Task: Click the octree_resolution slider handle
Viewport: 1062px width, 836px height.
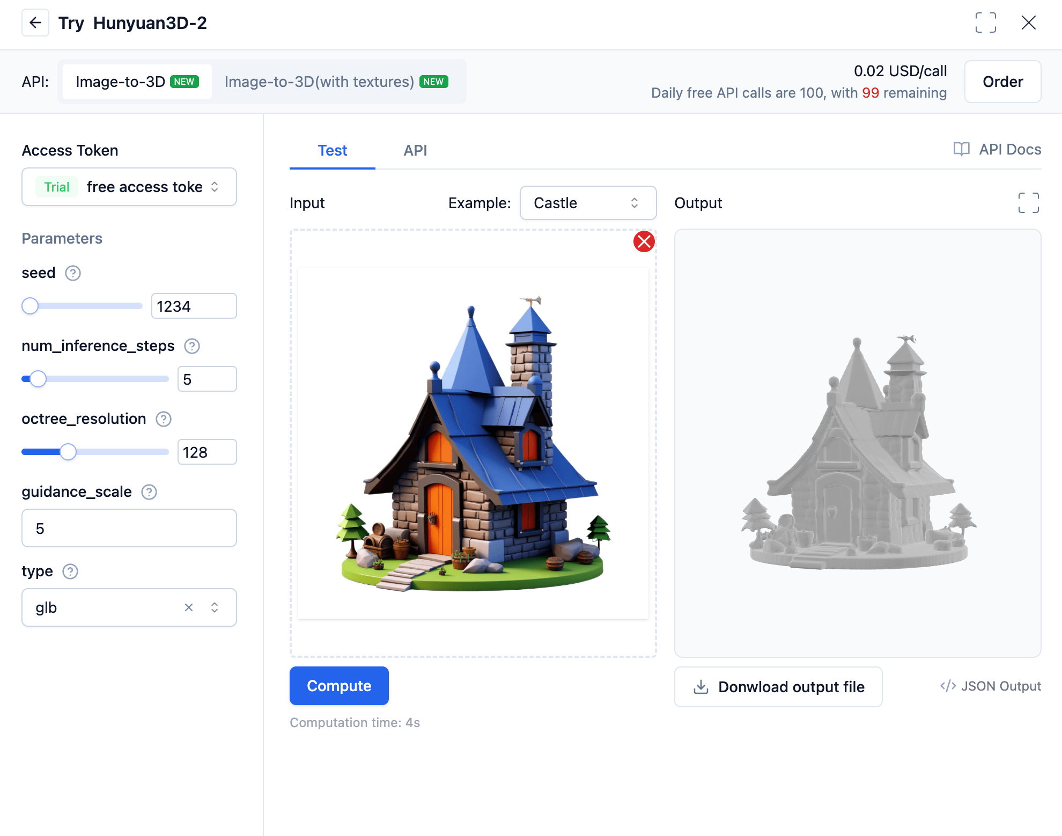Action: [x=68, y=452]
